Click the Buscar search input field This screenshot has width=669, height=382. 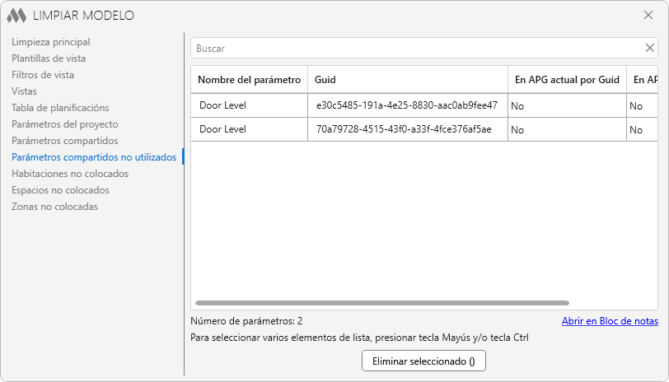416,49
